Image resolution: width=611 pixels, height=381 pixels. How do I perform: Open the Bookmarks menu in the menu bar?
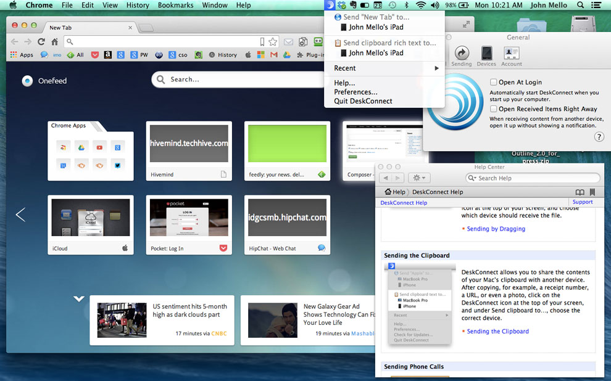point(176,5)
